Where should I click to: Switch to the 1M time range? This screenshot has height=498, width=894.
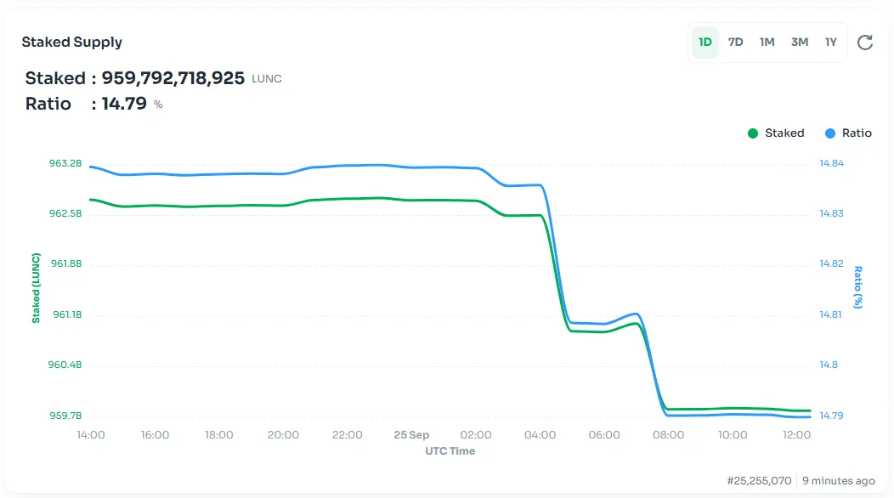(x=767, y=42)
